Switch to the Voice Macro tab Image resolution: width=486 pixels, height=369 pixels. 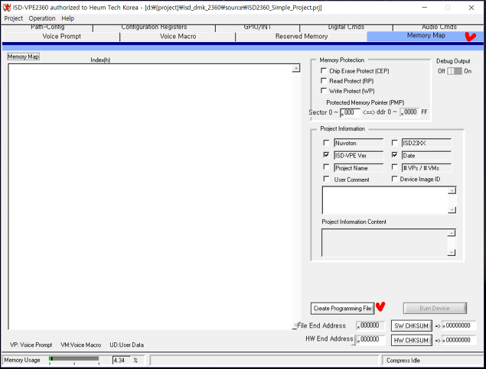click(x=178, y=37)
